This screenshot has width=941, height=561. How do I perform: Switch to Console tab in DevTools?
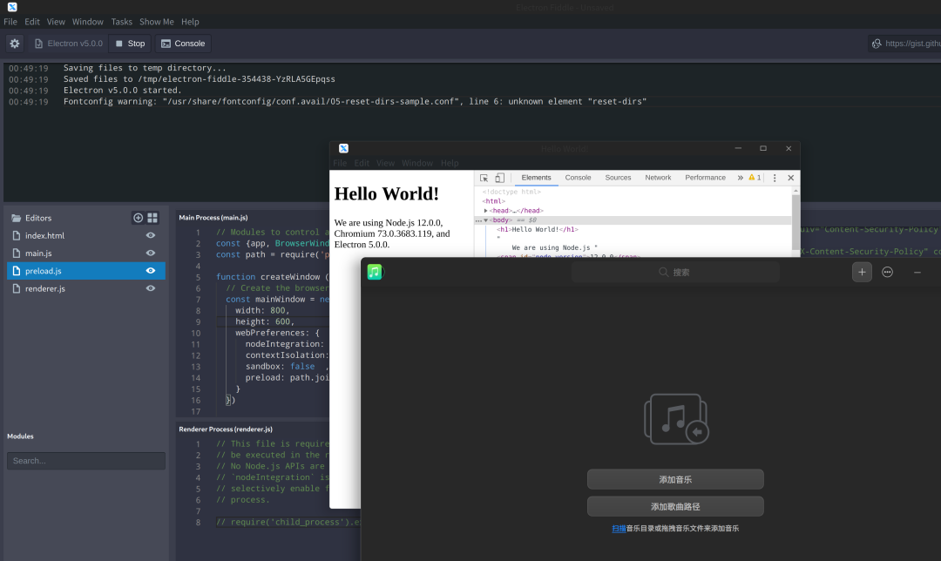click(x=578, y=178)
